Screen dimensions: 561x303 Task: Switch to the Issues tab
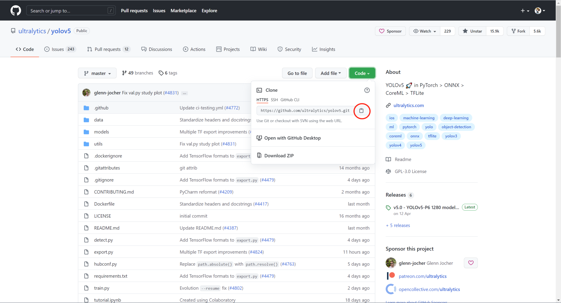60,49
